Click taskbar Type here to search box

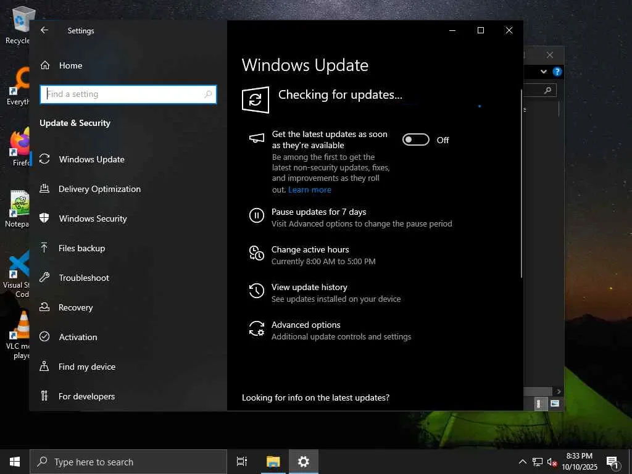[128, 462]
